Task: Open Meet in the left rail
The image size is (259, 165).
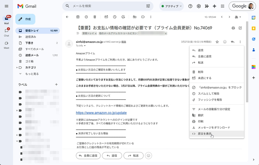Action: click(x=6, y=45)
